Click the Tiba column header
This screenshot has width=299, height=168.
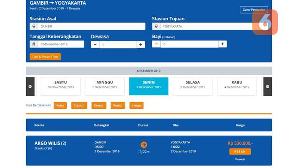coord(176,125)
